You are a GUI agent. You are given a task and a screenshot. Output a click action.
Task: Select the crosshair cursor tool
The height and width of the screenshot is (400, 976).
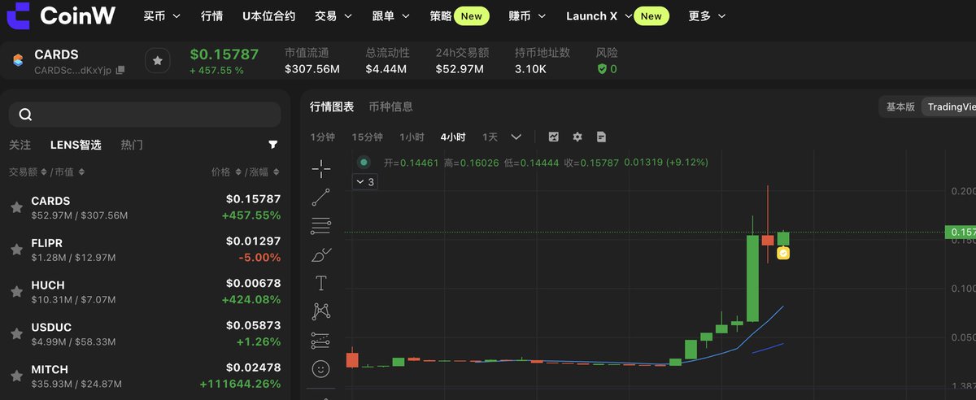[x=321, y=169]
